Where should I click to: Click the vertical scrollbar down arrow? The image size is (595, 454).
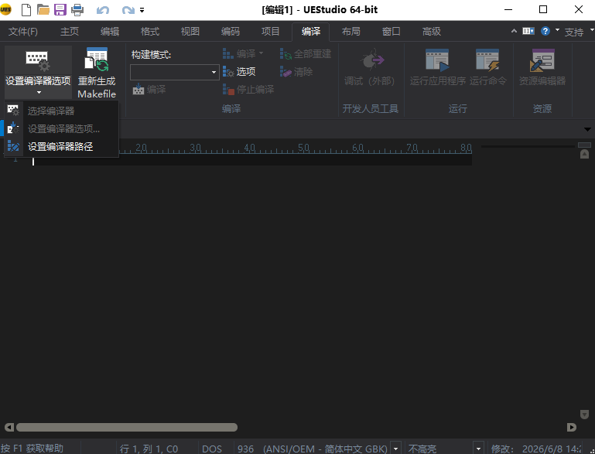point(584,415)
